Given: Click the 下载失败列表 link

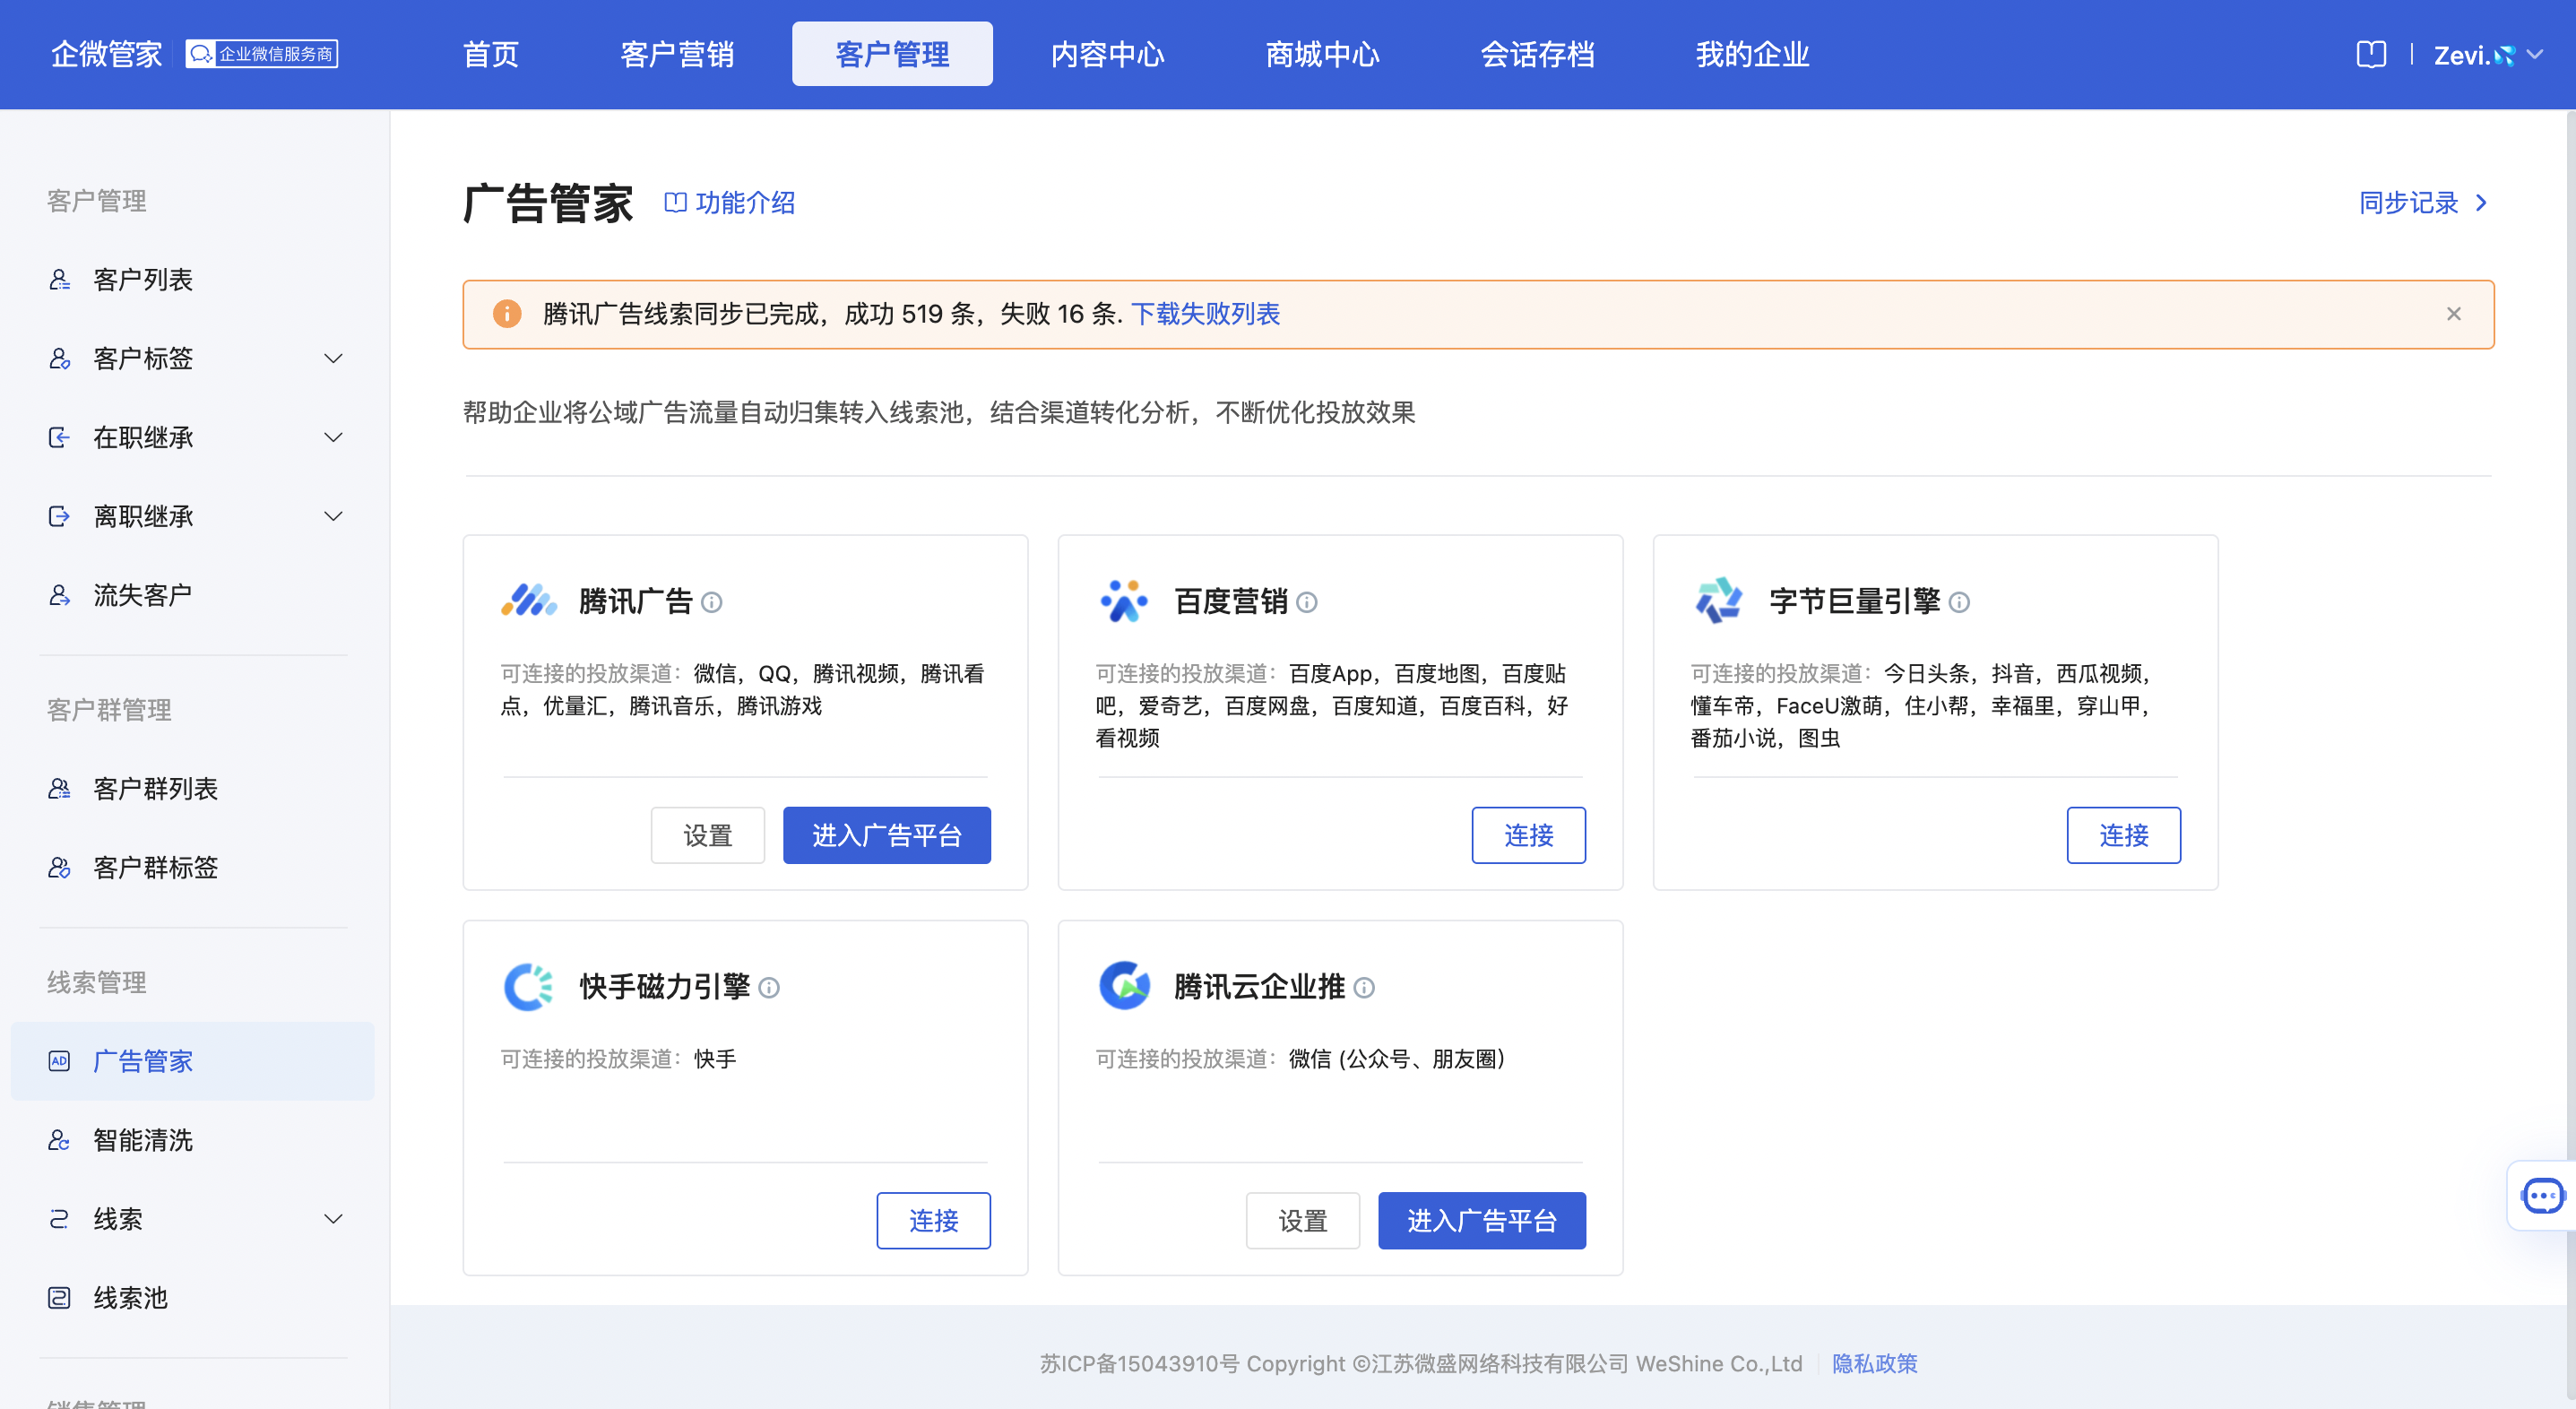Looking at the screenshot, I should point(1205,314).
